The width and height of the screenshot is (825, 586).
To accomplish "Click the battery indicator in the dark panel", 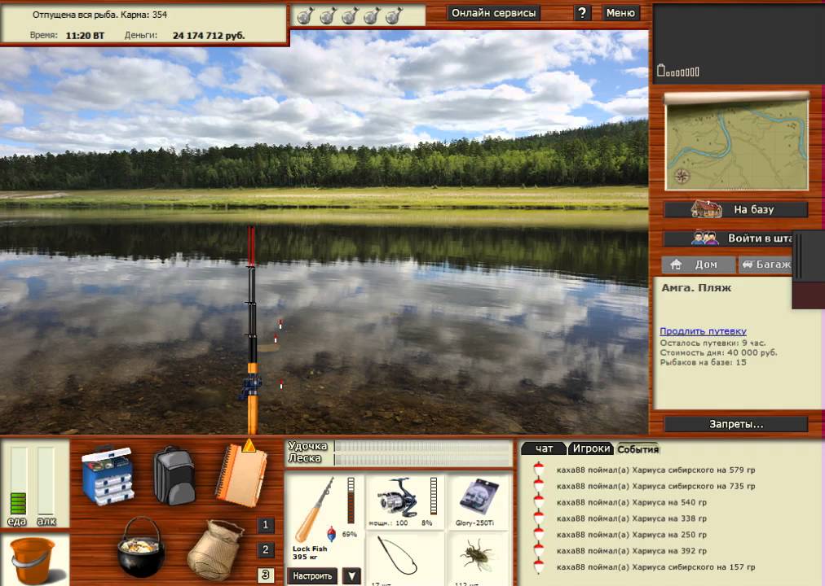I will 677,70.
